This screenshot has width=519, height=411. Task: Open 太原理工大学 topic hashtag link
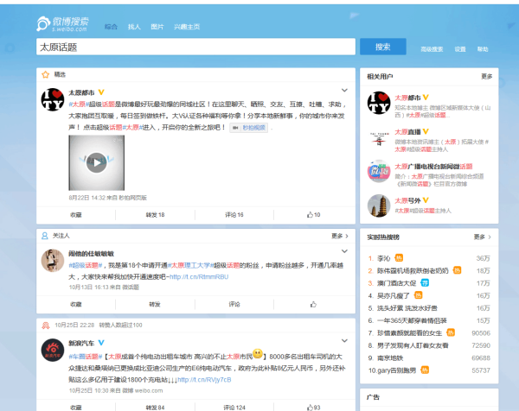(190, 265)
